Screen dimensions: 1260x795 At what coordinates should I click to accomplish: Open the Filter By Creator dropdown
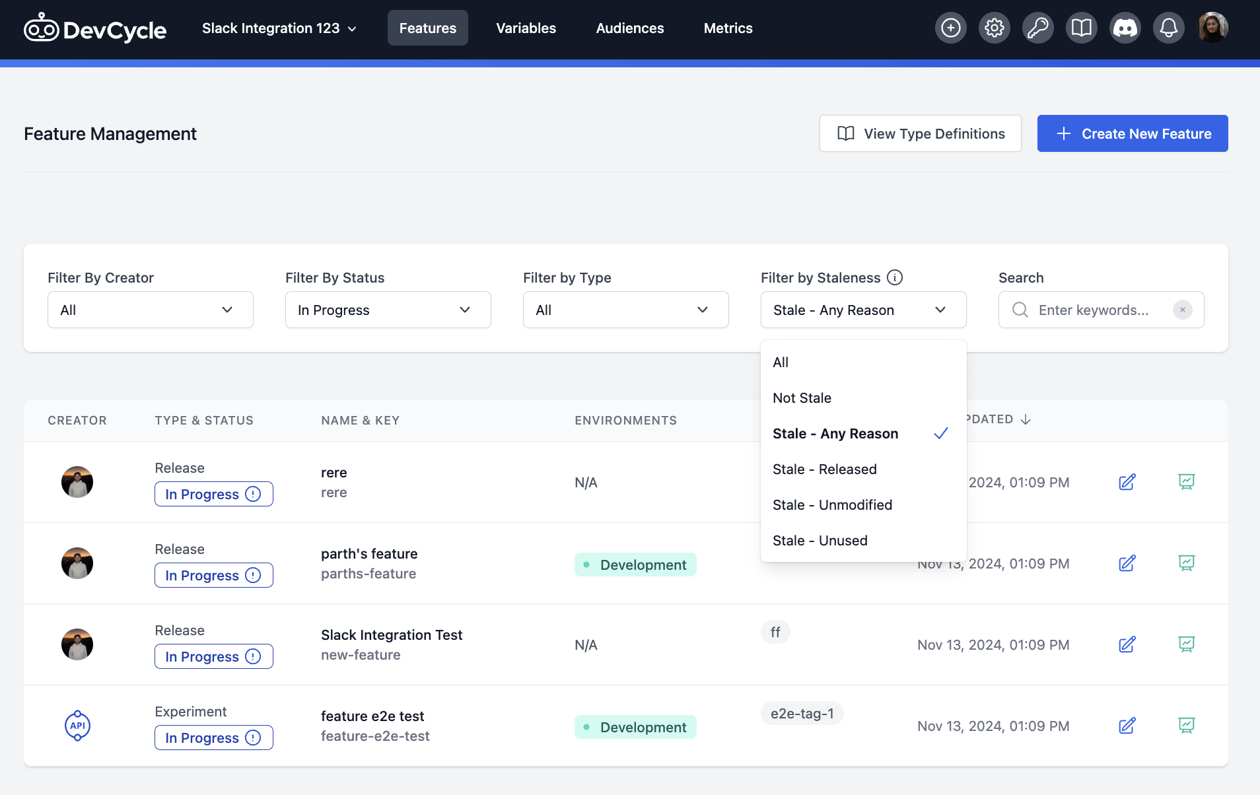click(x=150, y=310)
